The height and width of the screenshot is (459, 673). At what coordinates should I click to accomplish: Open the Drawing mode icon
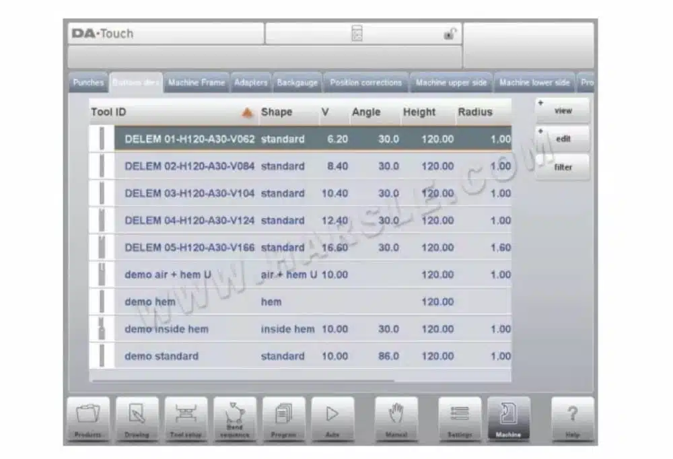point(137,419)
